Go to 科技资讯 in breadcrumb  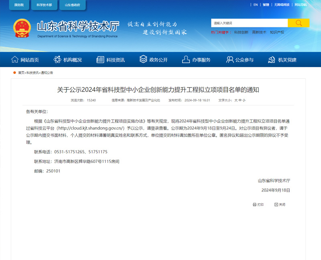[33, 73]
